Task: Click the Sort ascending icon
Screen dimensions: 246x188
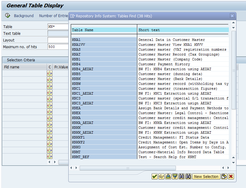Action: 168,176
